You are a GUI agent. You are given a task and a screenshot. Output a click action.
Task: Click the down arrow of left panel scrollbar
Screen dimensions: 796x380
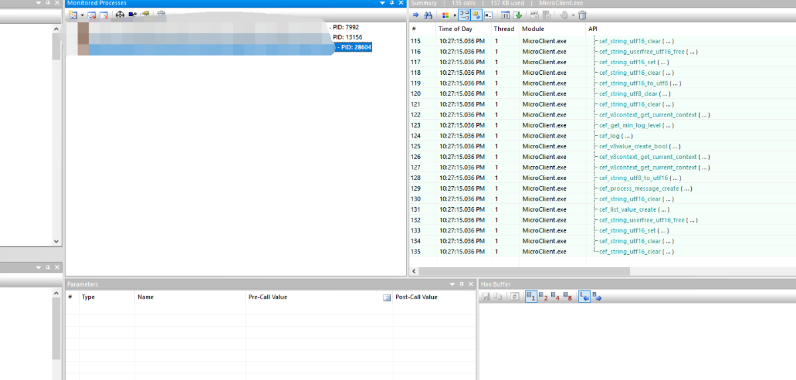coord(56,242)
